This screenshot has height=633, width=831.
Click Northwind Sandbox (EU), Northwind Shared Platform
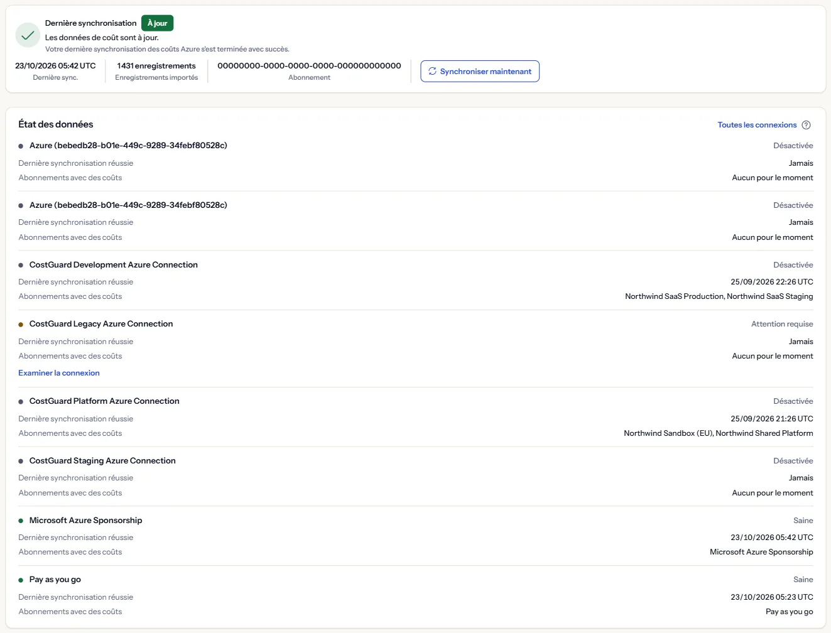point(719,433)
